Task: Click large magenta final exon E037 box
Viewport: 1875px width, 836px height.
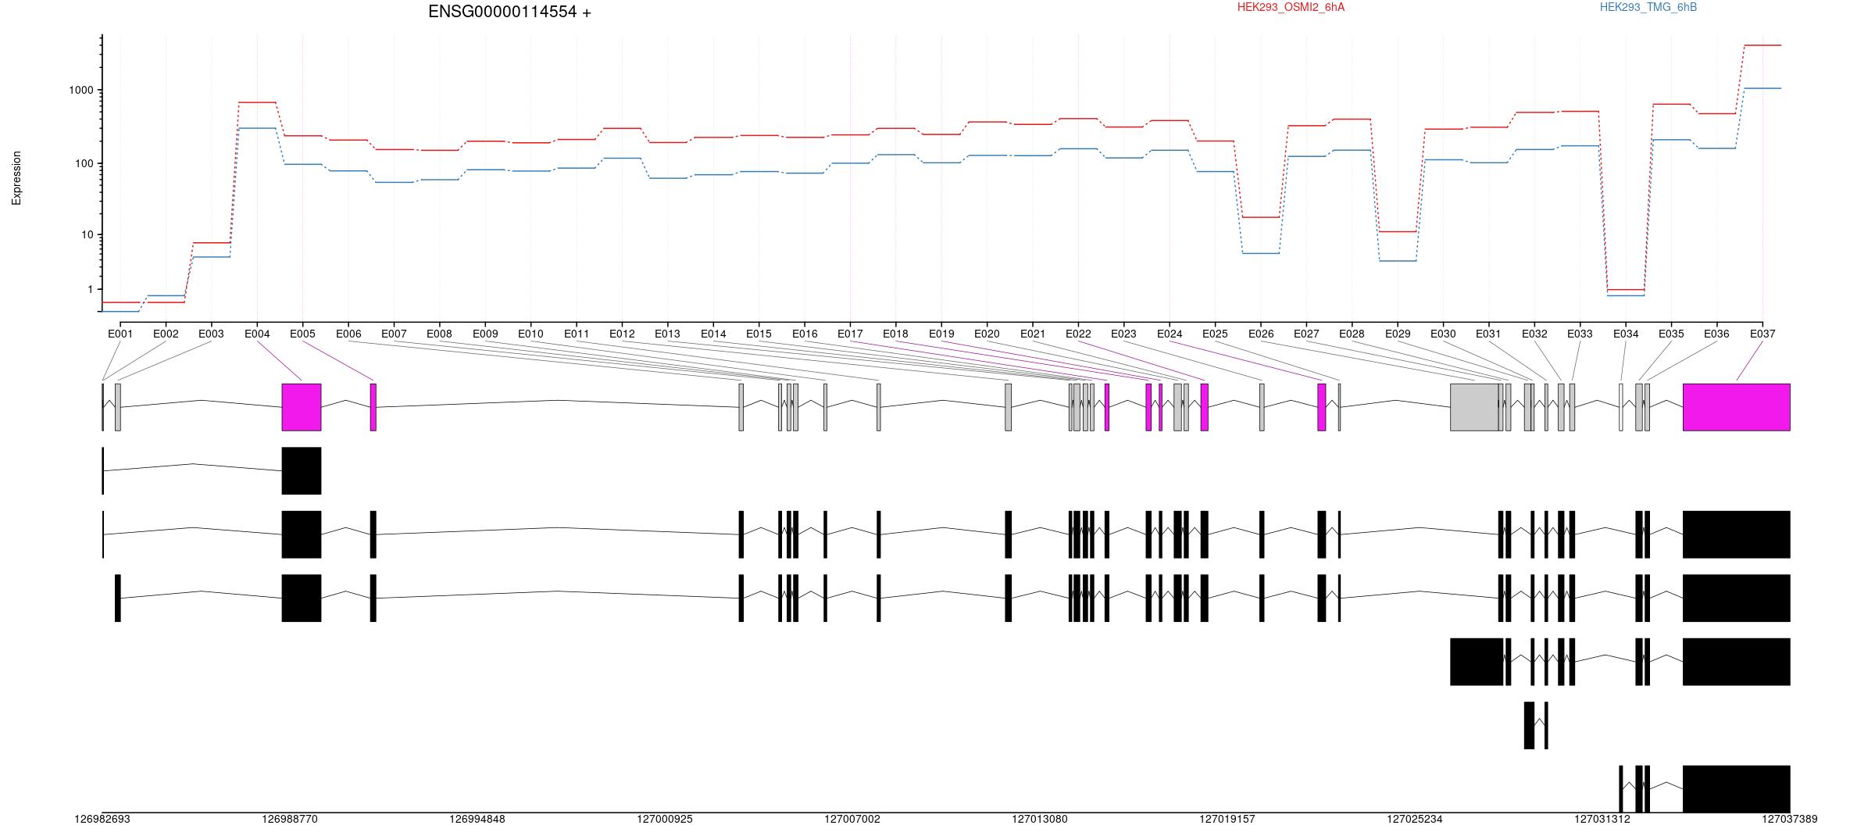Action: 1736,407
